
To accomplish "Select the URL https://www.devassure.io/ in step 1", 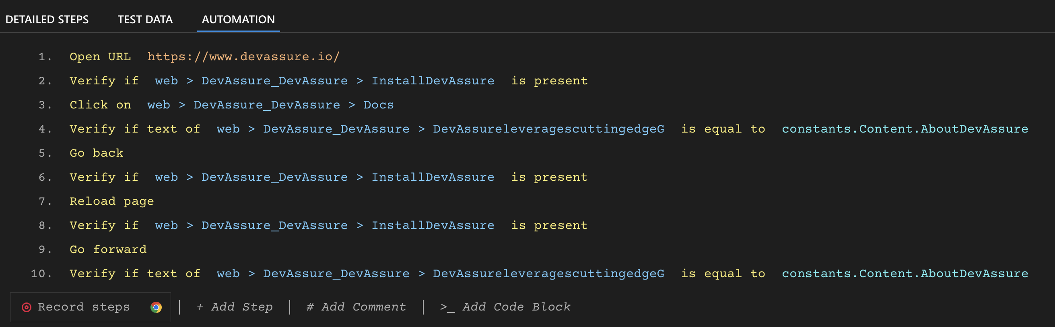I will click(x=243, y=56).
